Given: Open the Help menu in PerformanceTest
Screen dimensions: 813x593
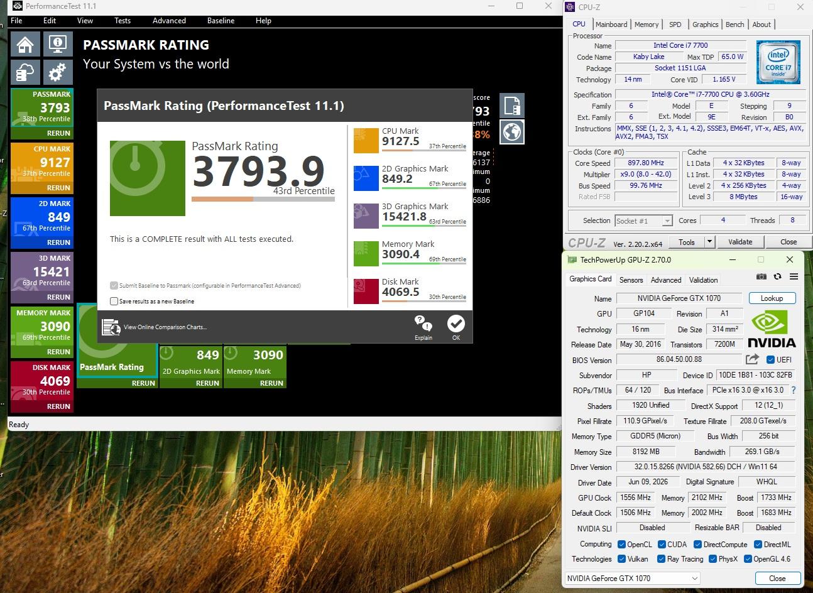Looking at the screenshot, I should [x=263, y=21].
